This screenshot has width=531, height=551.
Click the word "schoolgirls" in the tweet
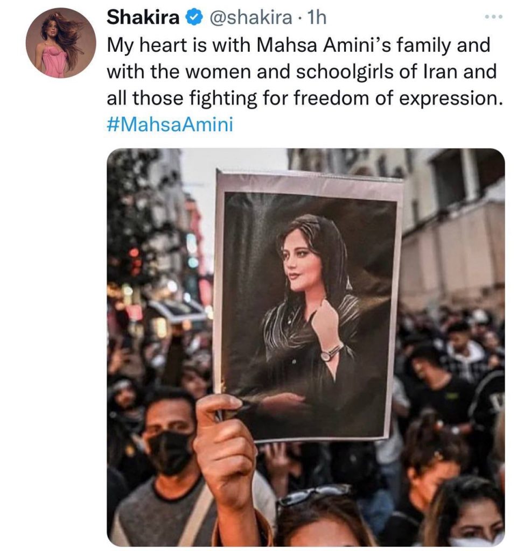pos(344,73)
